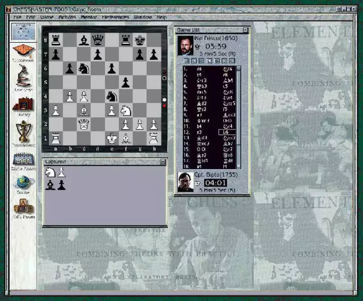Viewport: 363px width, 301px height.
Task: Click the black knight on e4
Action: pos(112,96)
